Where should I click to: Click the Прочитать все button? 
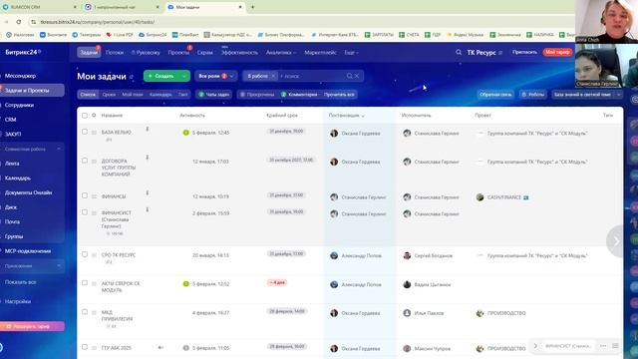click(339, 95)
